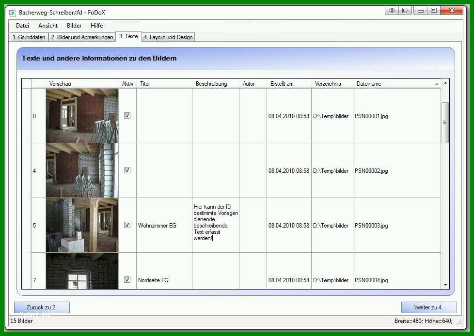Image resolution: width=474 pixels, height=336 pixels.
Task: Open the Hilfe menu
Action: click(97, 26)
